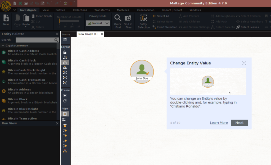Click the new graph icon in title bar
This screenshot has height=165, width=271.
point(15,3)
